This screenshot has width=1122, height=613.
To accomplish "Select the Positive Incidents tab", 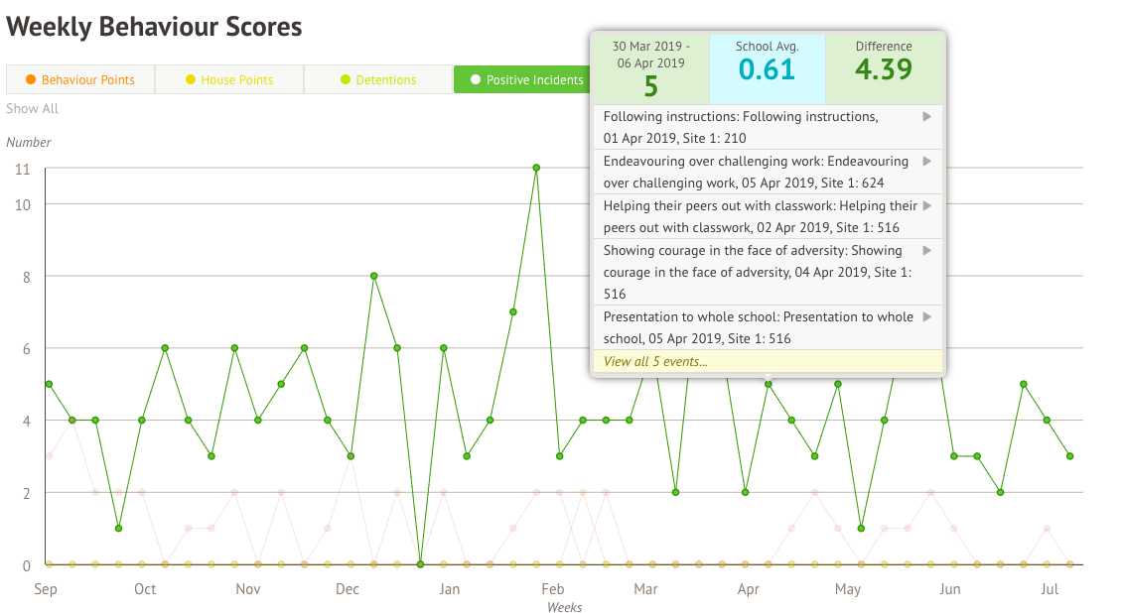I will coord(524,79).
